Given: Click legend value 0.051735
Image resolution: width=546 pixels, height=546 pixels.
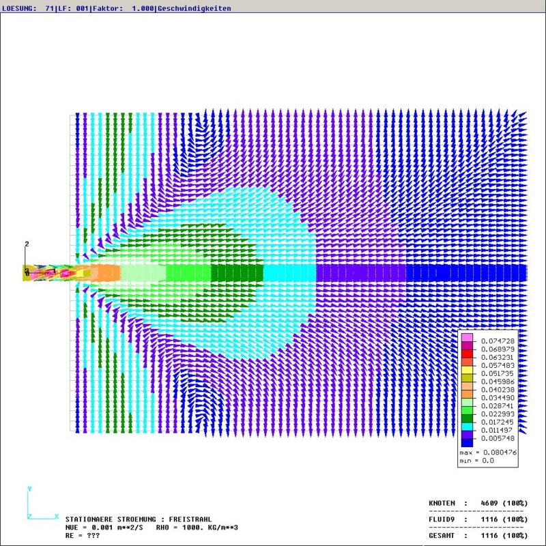Looking at the screenshot, I should [x=498, y=373].
